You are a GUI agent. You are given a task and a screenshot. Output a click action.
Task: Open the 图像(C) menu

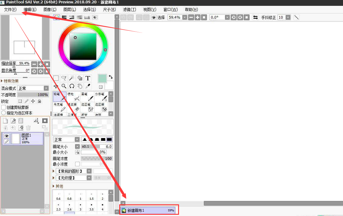[50, 10]
